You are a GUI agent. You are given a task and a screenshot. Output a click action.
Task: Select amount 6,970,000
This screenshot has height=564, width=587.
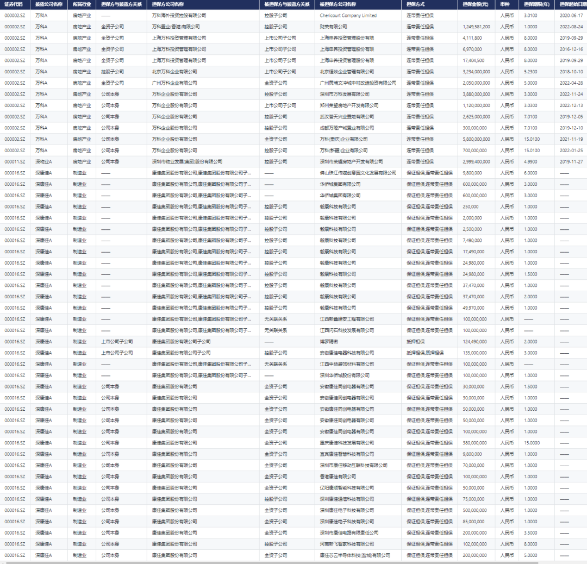[472, 49]
